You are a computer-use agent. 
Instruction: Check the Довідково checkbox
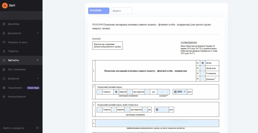coord(203,79)
